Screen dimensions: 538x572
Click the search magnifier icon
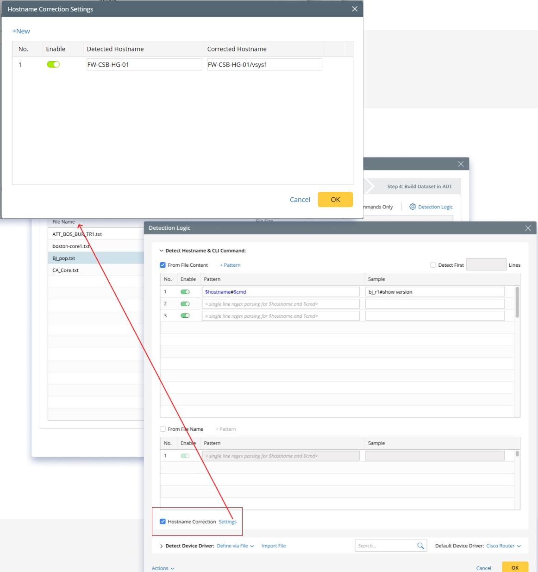coord(420,546)
